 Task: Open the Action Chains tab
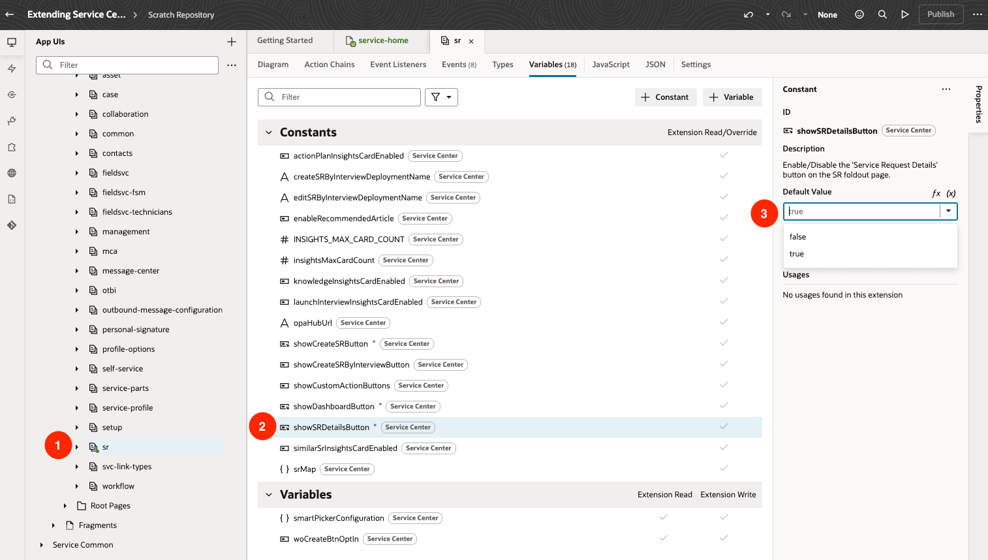tap(330, 65)
